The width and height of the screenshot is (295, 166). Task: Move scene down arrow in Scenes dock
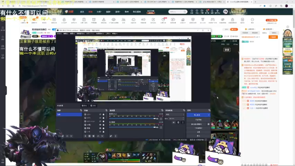point(71,136)
